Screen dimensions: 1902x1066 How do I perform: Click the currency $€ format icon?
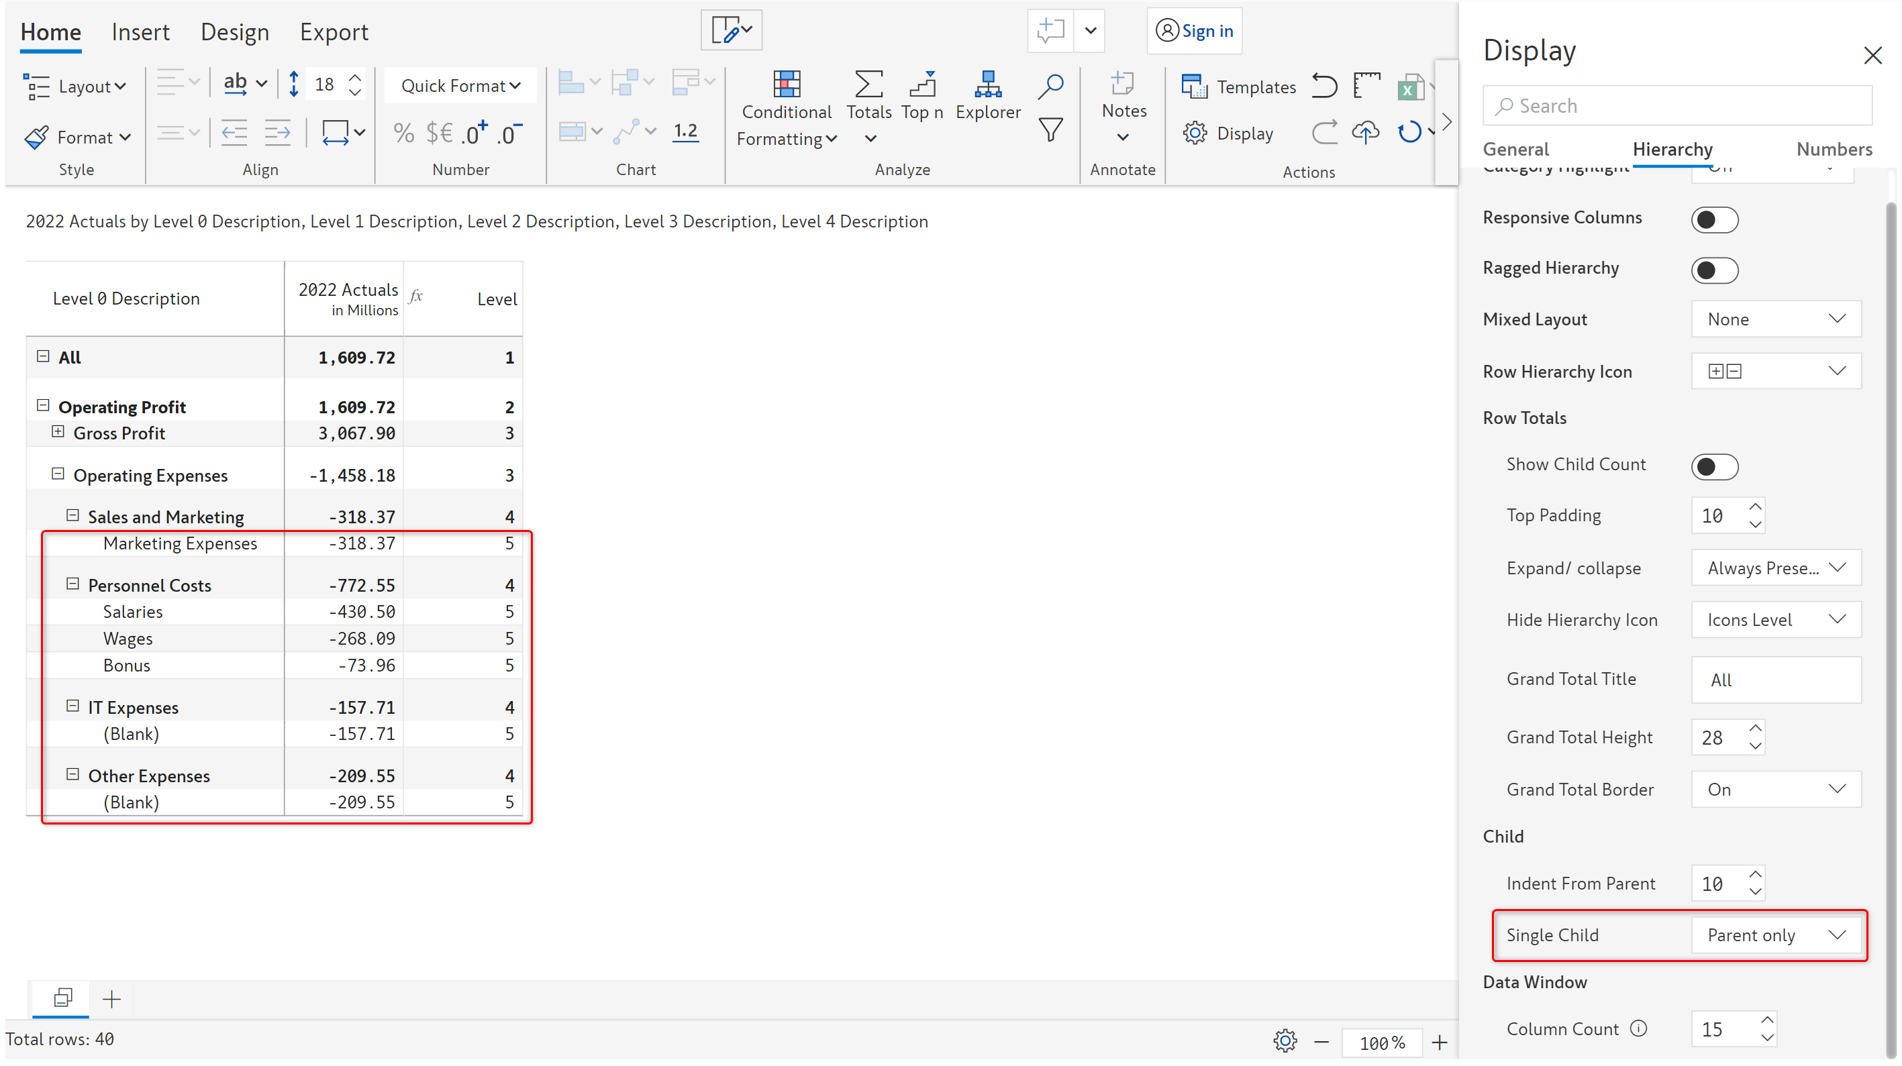440,133
